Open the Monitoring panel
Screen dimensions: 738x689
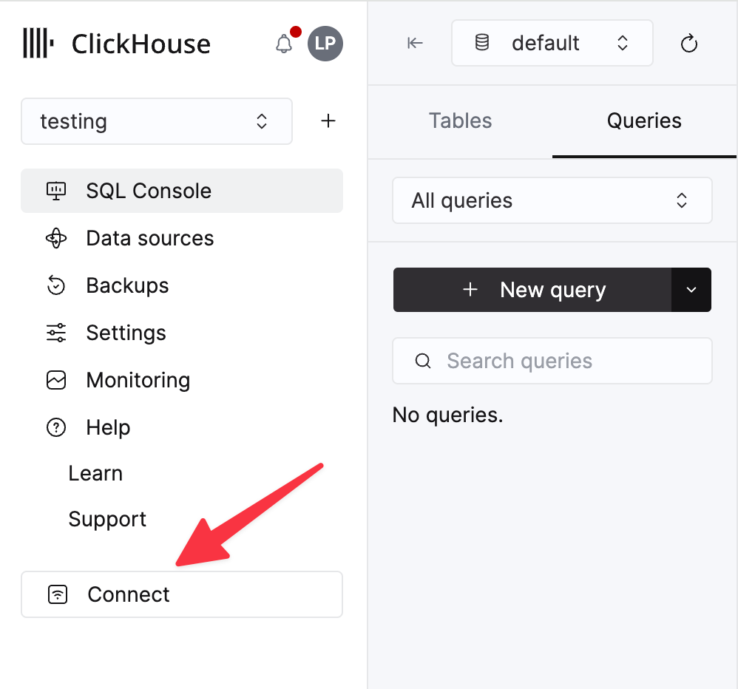(x=138, y=380)
